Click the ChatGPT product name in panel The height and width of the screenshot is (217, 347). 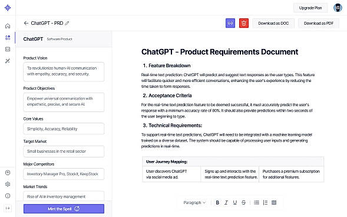[33, 39]
